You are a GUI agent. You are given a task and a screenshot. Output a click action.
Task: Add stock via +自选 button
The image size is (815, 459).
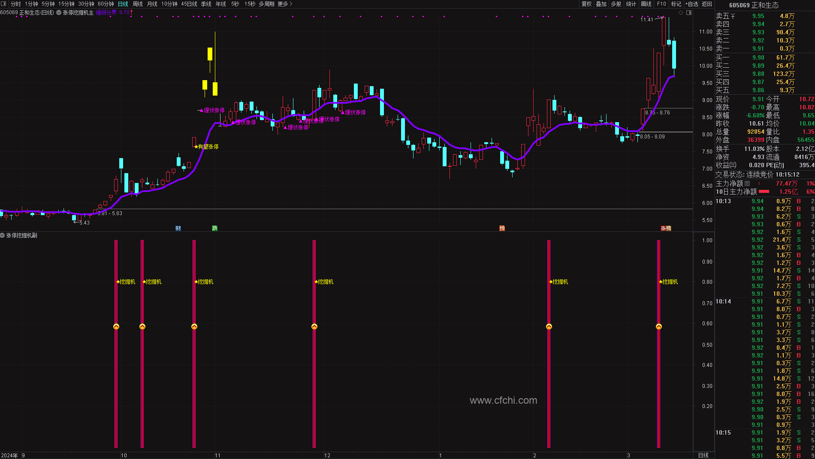(x=691, y=4)
